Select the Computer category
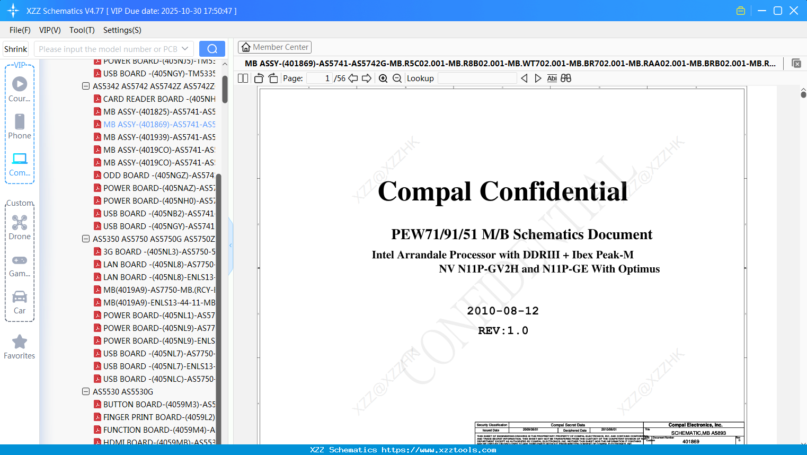Viewport: 807px width, 455px height. (20, 164)
